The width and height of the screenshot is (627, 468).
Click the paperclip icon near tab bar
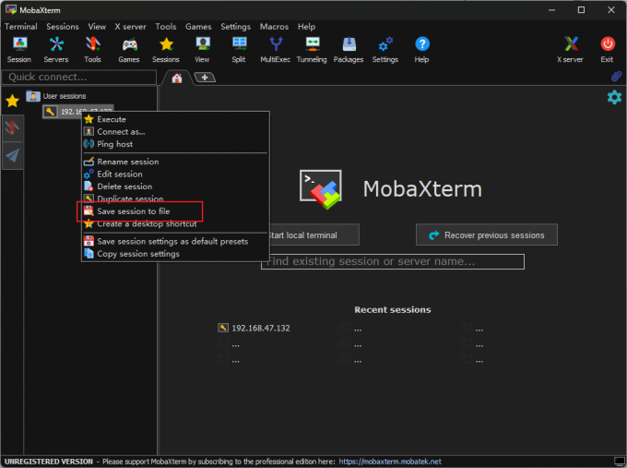[x=616, y=76]
